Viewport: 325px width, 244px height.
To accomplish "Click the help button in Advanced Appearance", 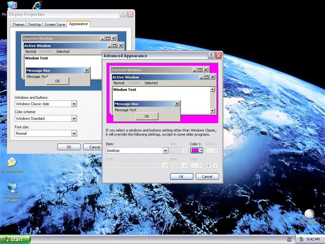I will pos(211,55).
